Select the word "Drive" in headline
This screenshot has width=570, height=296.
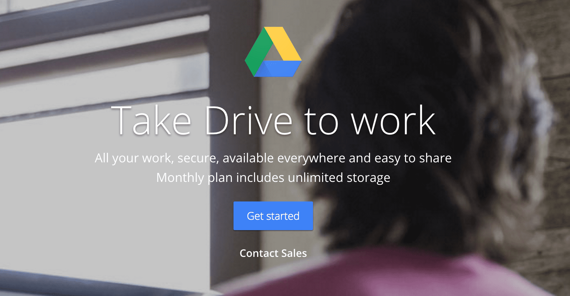point(248,120)
